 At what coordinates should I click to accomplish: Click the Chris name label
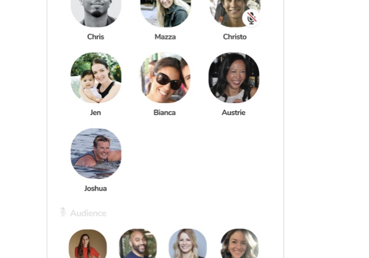(x=96, y=37)
